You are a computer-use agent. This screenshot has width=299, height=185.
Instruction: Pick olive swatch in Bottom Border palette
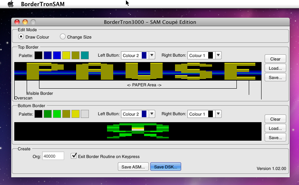pyautogui.click(x=66, y=114)
